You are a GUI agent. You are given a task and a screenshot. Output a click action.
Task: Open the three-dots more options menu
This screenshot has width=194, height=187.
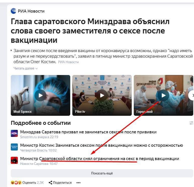click(79, 183)
